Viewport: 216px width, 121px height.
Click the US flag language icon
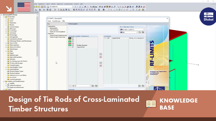click(x=24, y=7)
